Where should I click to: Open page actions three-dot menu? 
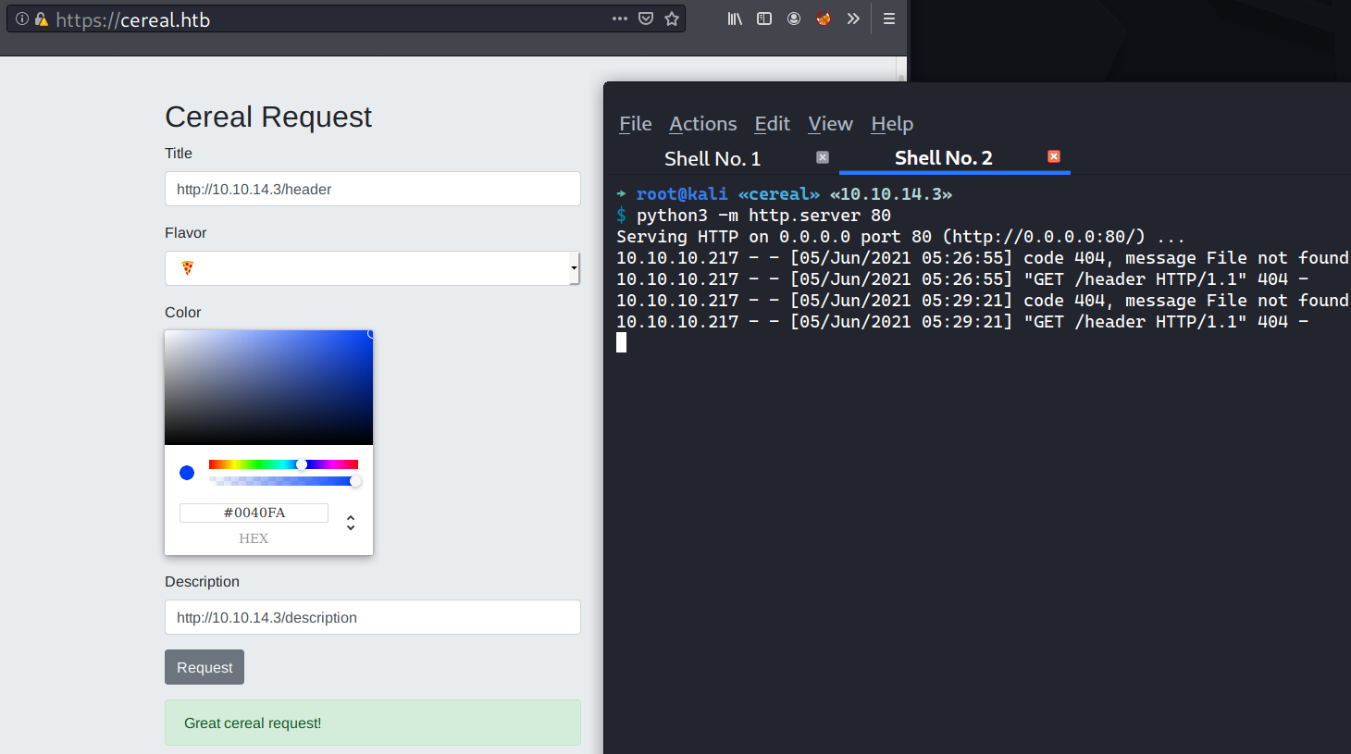[x=620, y=19]
